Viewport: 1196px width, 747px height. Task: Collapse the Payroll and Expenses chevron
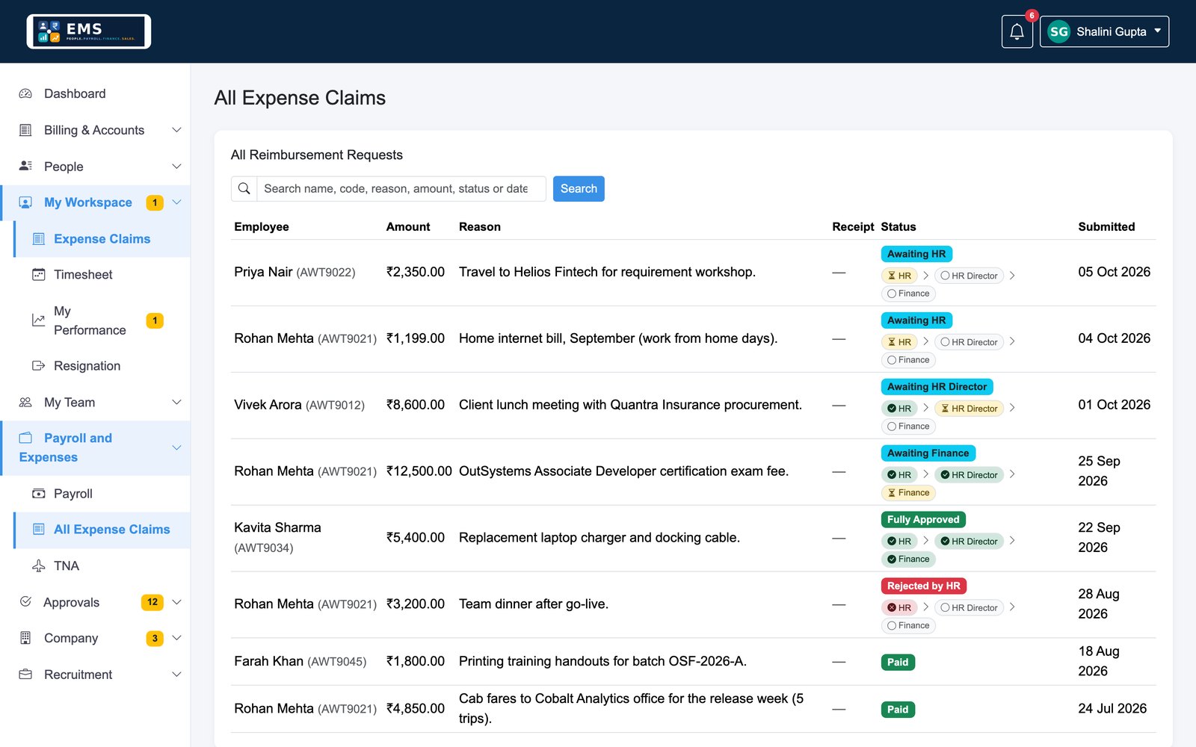pyautogui.click(x=176, y=447)
